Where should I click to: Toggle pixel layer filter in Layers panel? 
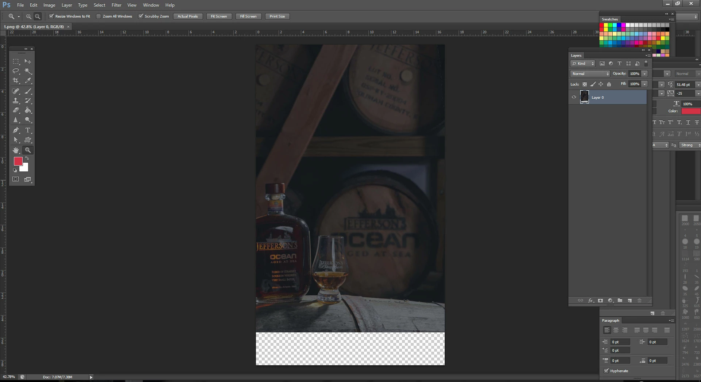[x=602, y=64]
